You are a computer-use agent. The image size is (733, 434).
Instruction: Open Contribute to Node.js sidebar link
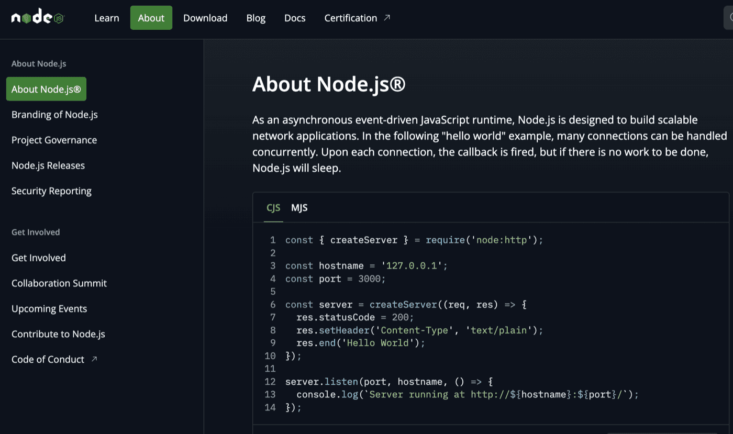pyautogui.click(x=58, y=334)
